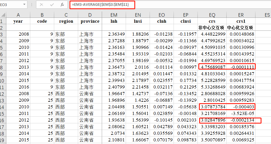Click the 'crs' header cell
Viewport: 271px width, 144px height.
[x=212, y=21]
